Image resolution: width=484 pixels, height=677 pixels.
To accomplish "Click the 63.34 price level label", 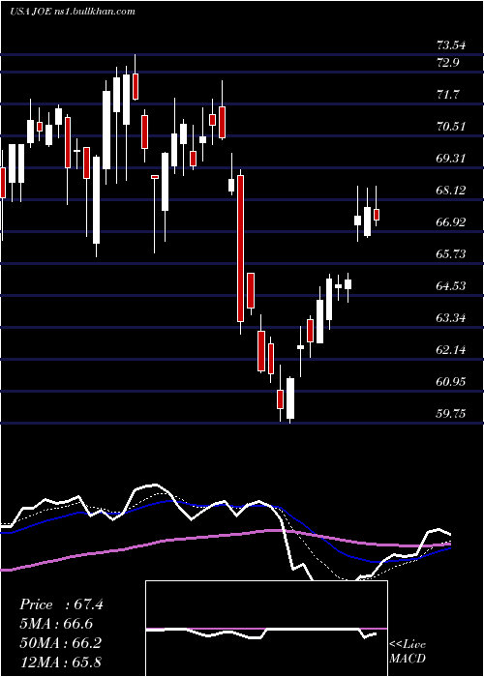I will pos(451,318).
